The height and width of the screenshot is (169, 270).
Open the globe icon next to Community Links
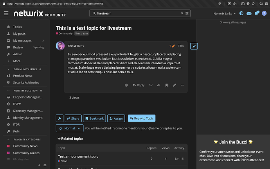tap(40, 69)
